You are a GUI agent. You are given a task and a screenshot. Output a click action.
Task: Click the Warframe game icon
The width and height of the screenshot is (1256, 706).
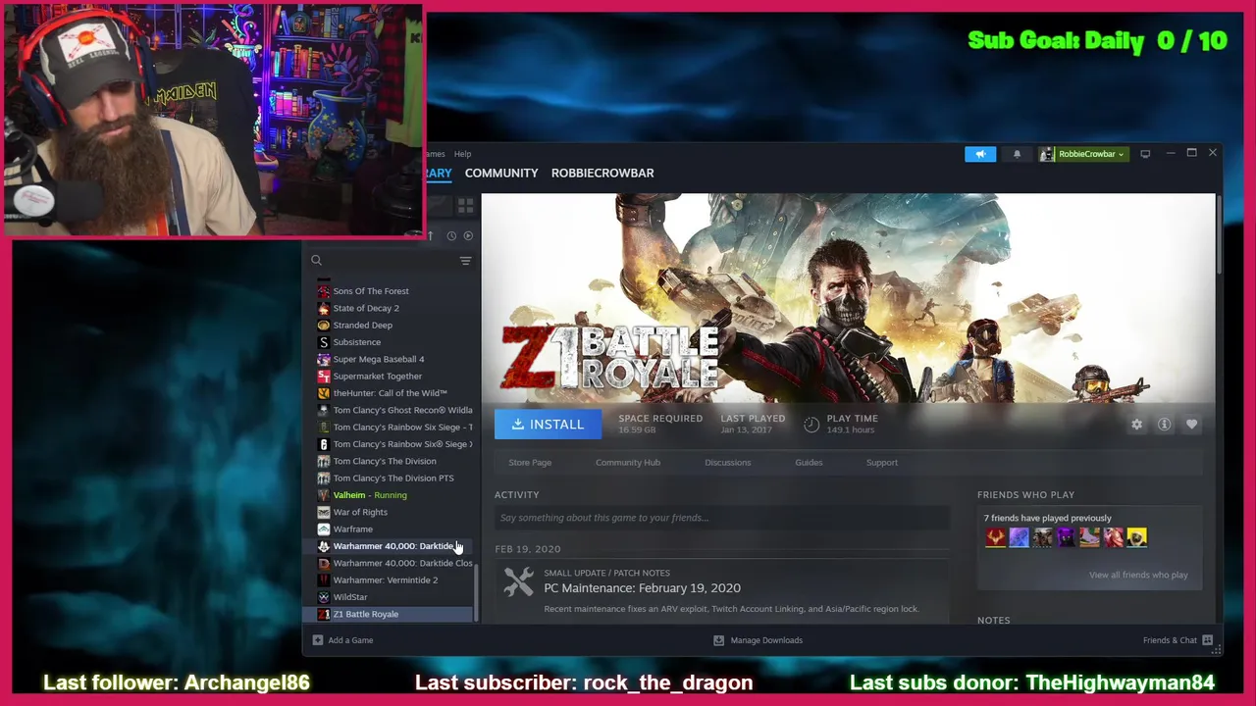pyautogui.click(x=324, y=529)
